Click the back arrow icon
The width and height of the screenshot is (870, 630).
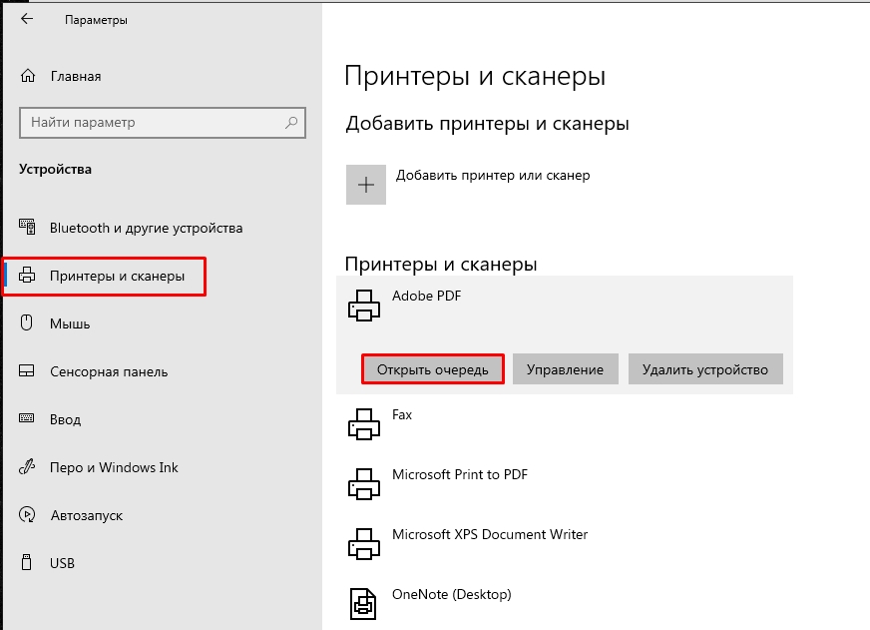pos(27,19)
